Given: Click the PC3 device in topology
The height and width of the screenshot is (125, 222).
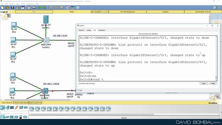Looking at the screenshot, I should coord(12,76).
